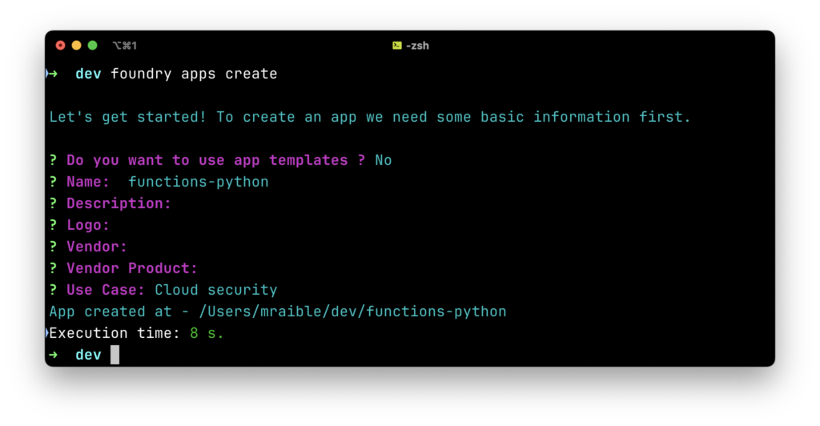This screenshot has width=820, height=426.
Task: Click the -zsh window title text
Action: [x=416, y=46]
